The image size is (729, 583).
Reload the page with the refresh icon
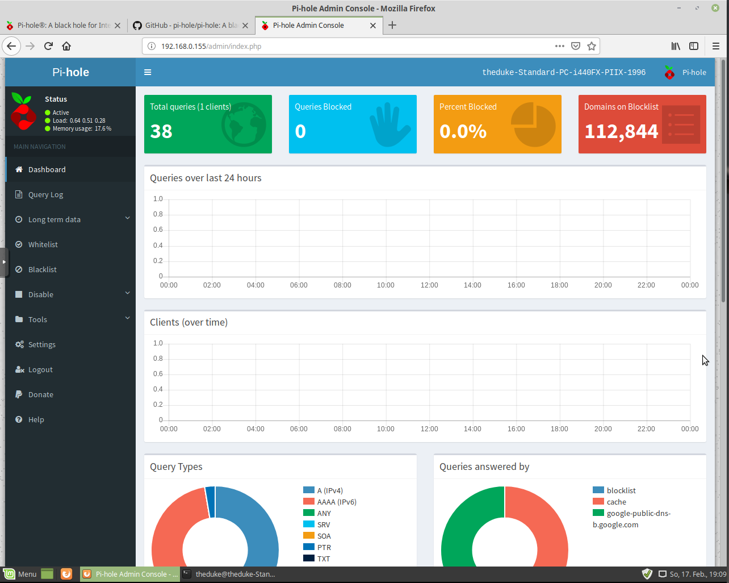[x=48, y=46]
